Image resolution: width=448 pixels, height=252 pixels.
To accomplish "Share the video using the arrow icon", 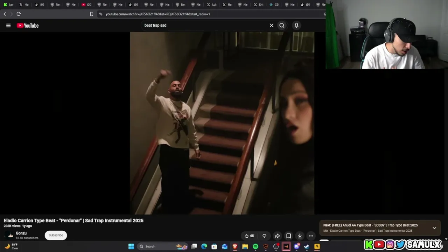I will point(277,236).
